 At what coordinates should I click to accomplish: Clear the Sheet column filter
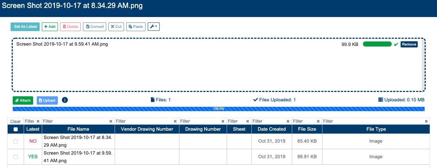pyautogui.click(x=247, y=122)
